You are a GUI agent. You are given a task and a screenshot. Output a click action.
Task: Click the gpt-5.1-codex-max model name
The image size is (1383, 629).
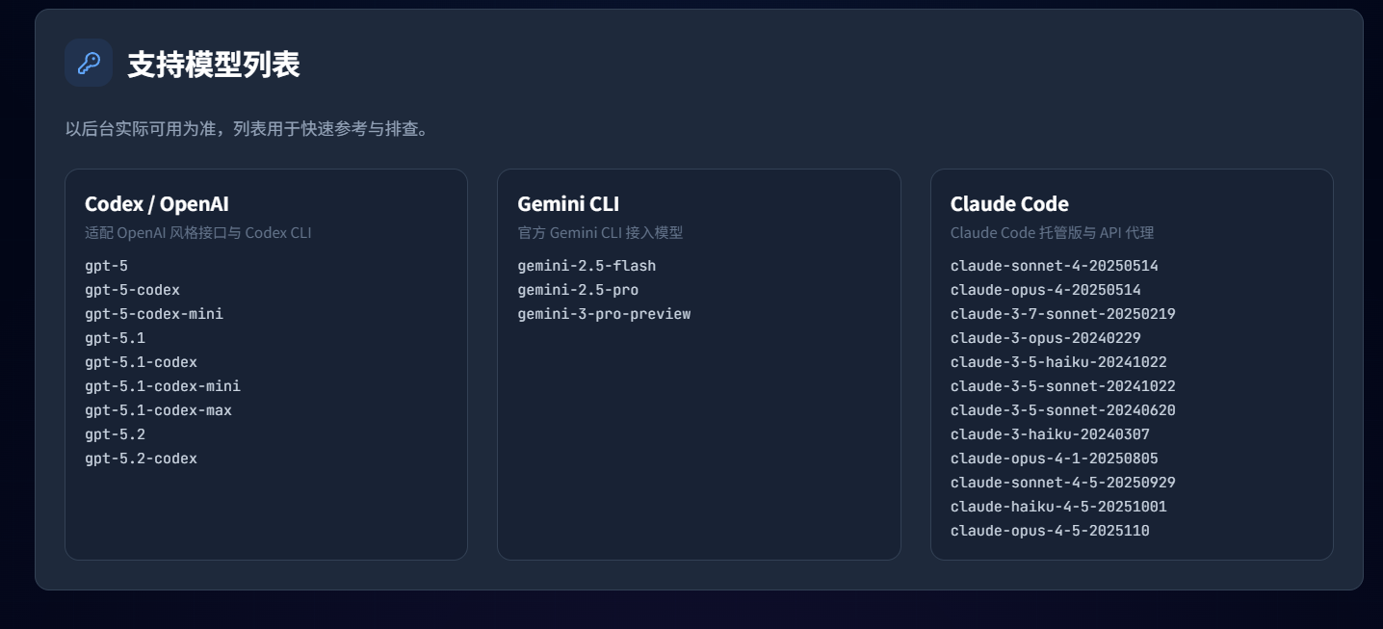(158, 410)
